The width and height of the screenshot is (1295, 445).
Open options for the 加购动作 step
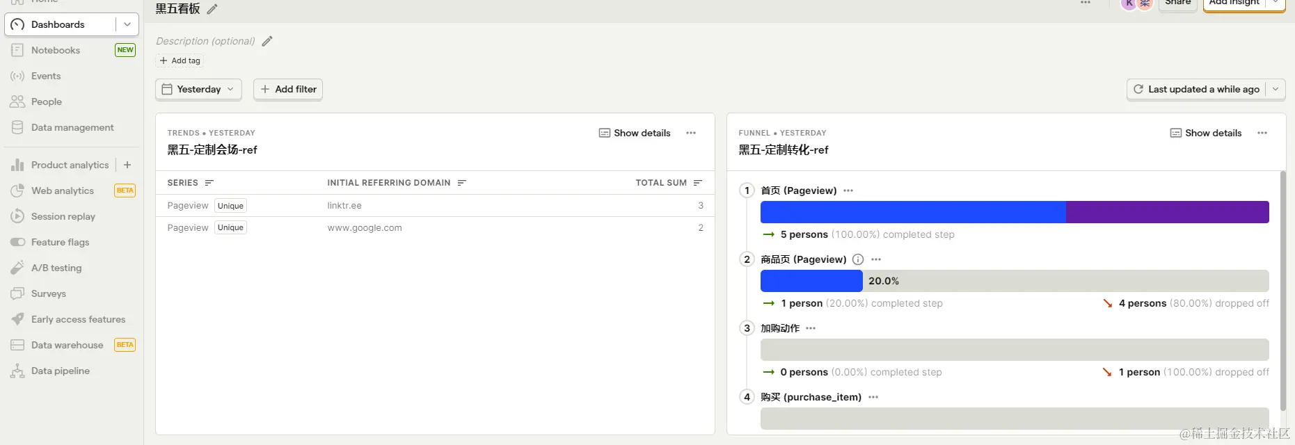(x=811, y=328)
